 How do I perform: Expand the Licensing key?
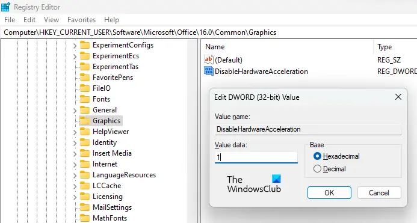(75, 197)
